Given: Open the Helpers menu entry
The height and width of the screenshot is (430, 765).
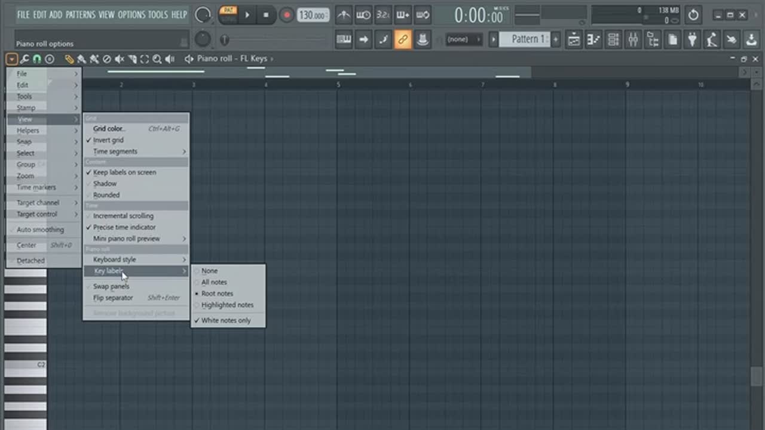Looking at the screenshot, I should click(x=28, y=131).
